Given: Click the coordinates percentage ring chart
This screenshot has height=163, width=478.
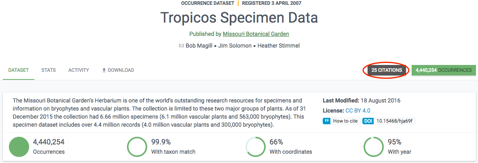Looking at the screenshot, I should pyautogui.click(x=255, y=147).
